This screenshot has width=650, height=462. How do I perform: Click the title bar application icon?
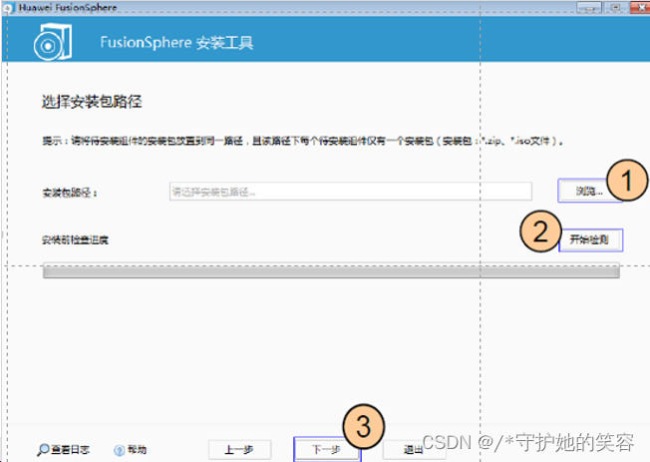click(x=9, y=7)
